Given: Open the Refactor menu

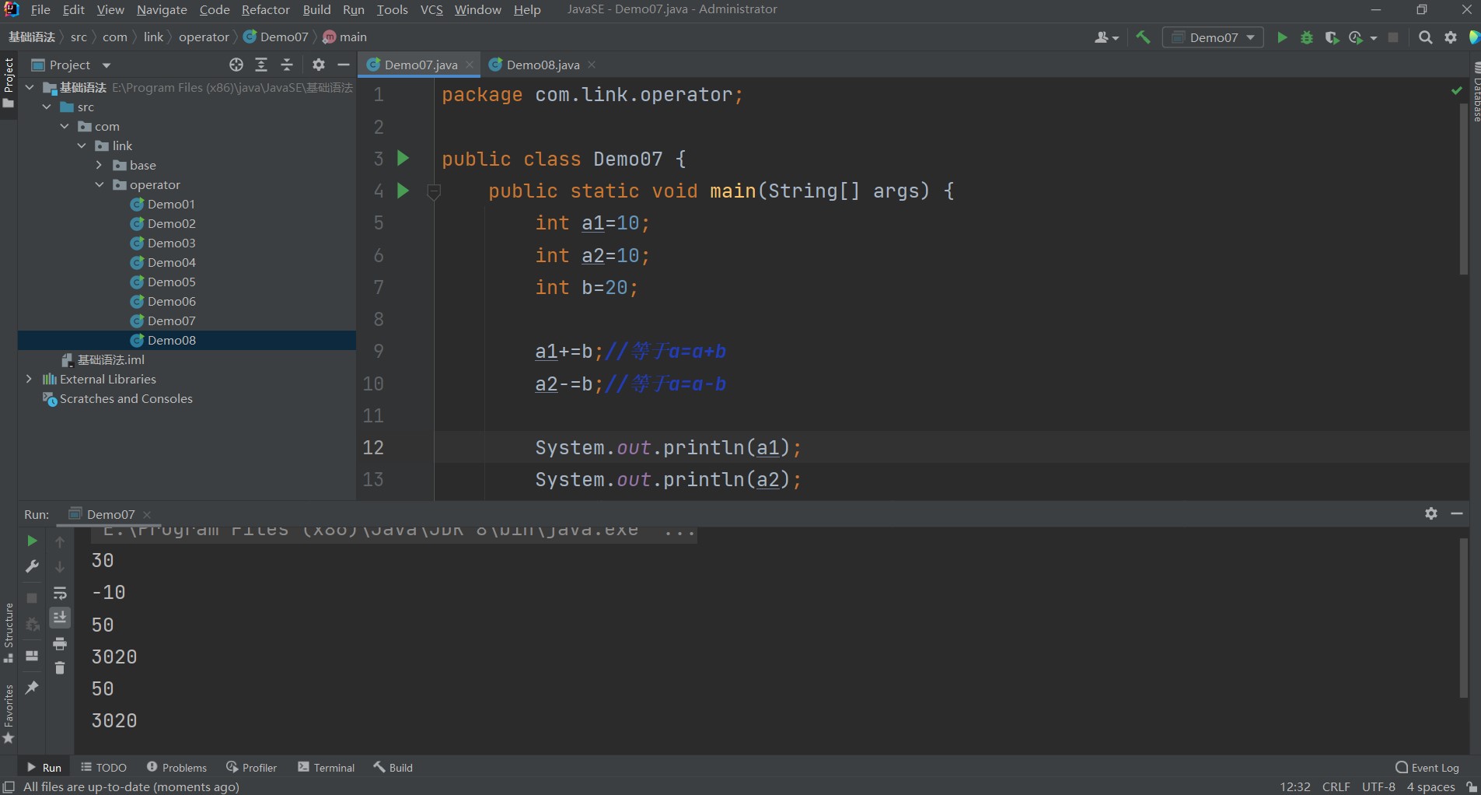Looking at the screenshot, I should (265, 9).
